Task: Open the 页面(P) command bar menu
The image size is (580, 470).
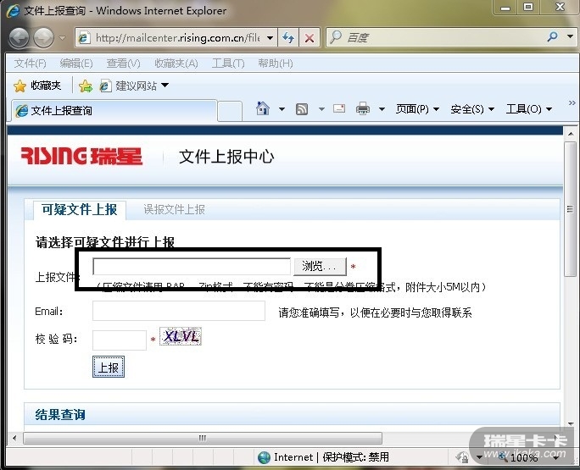Action: coord(417,109)
